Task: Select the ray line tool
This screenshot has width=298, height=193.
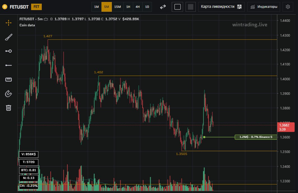Action: (9, 51)
